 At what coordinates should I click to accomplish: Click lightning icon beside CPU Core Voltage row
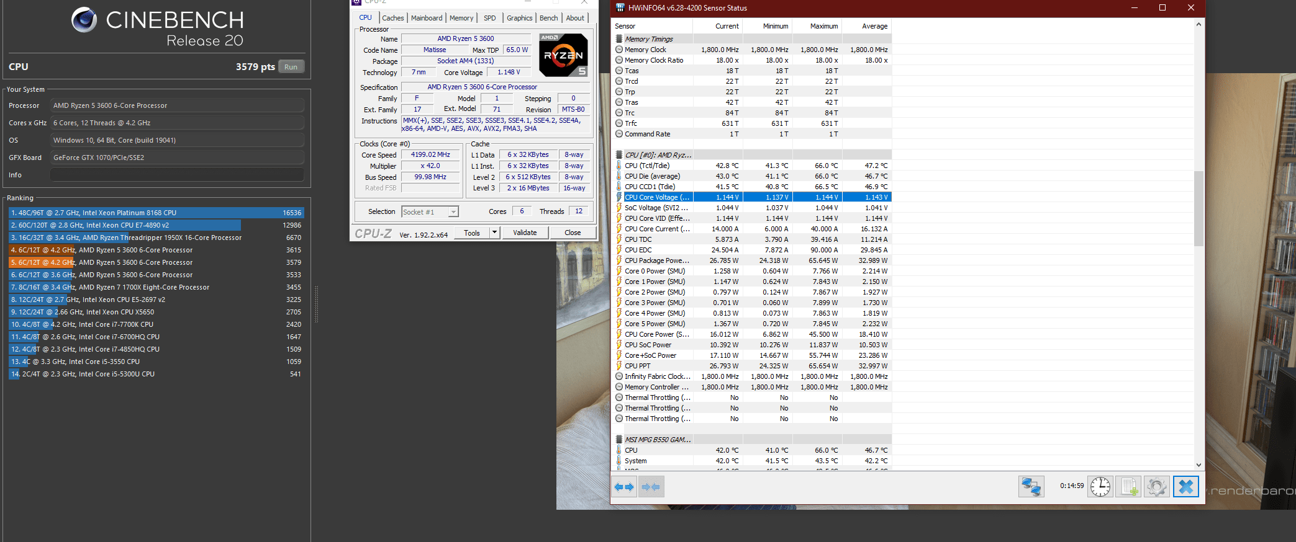click(619, 197)
